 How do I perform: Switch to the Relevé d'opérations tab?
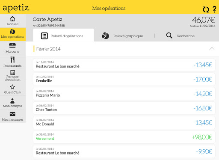[63, 35]
